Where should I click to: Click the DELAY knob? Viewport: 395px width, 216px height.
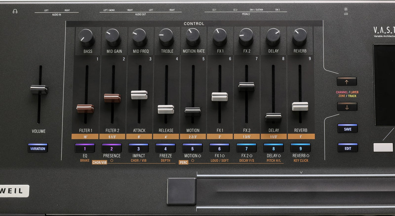pos(273,37)
